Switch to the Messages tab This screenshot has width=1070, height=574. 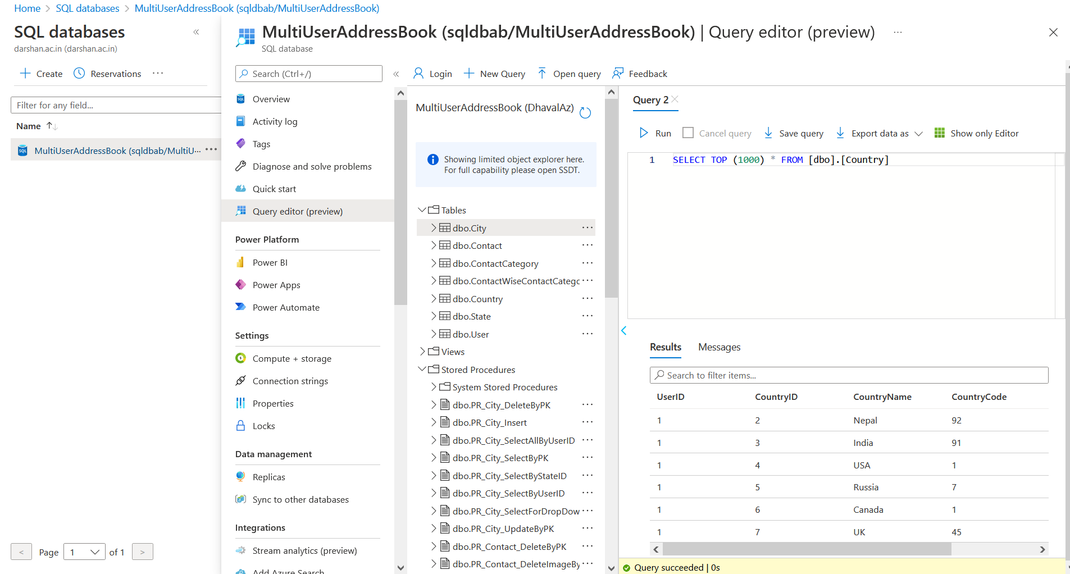click(719, 347)
